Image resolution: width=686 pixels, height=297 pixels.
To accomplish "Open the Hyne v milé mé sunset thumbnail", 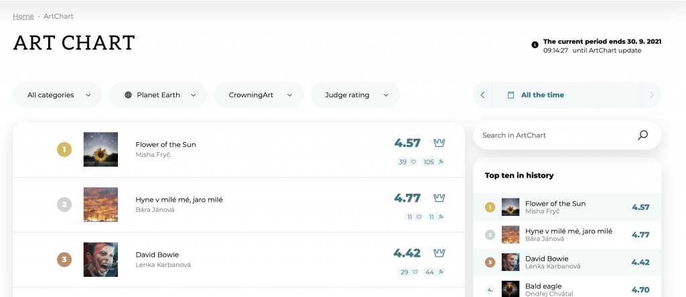I will coord(100,204).
